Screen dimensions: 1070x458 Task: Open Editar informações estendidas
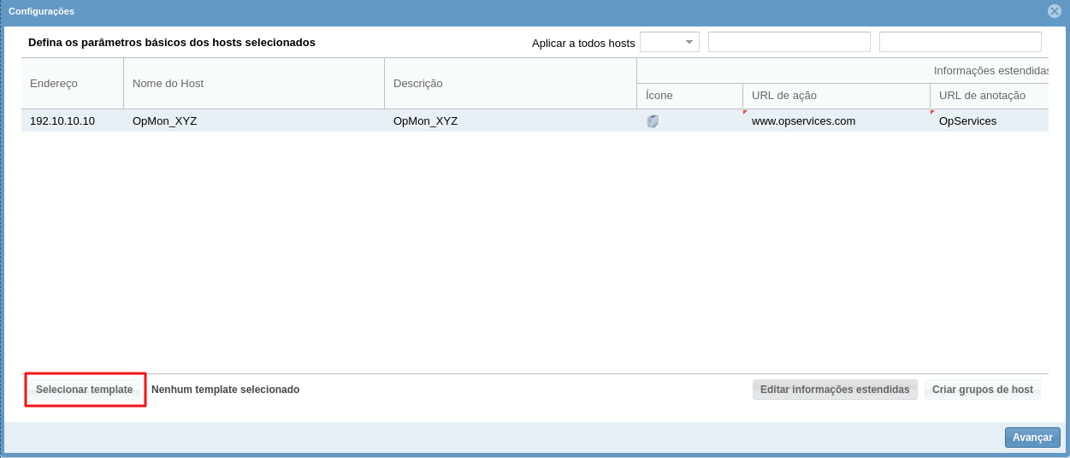[835, 390]
